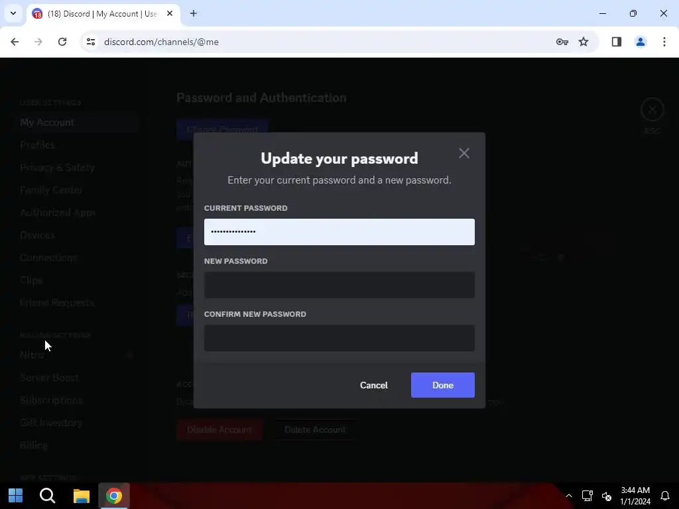Reload the Discord page
Image resolution: width=679 pixels, height=509 pixels.
[62, 42]
